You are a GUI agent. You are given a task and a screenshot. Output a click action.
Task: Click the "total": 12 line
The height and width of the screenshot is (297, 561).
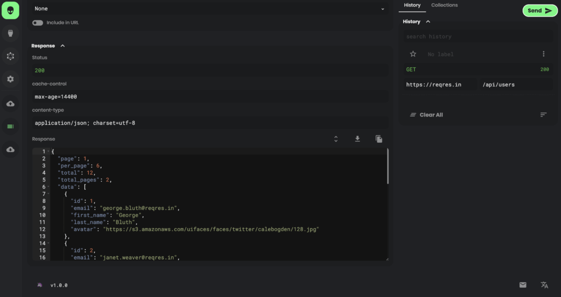click(x=77, y=173)
